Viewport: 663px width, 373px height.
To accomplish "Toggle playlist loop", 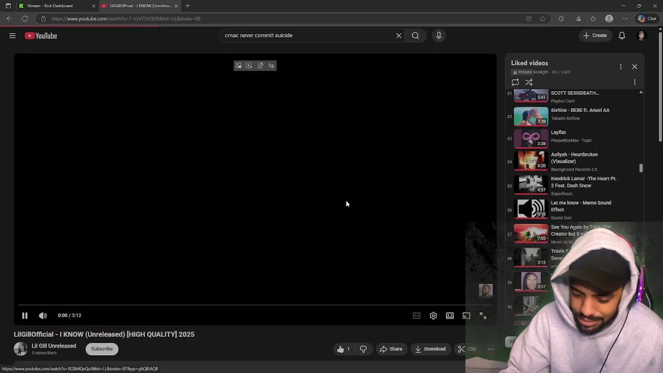I will point(515,82).
